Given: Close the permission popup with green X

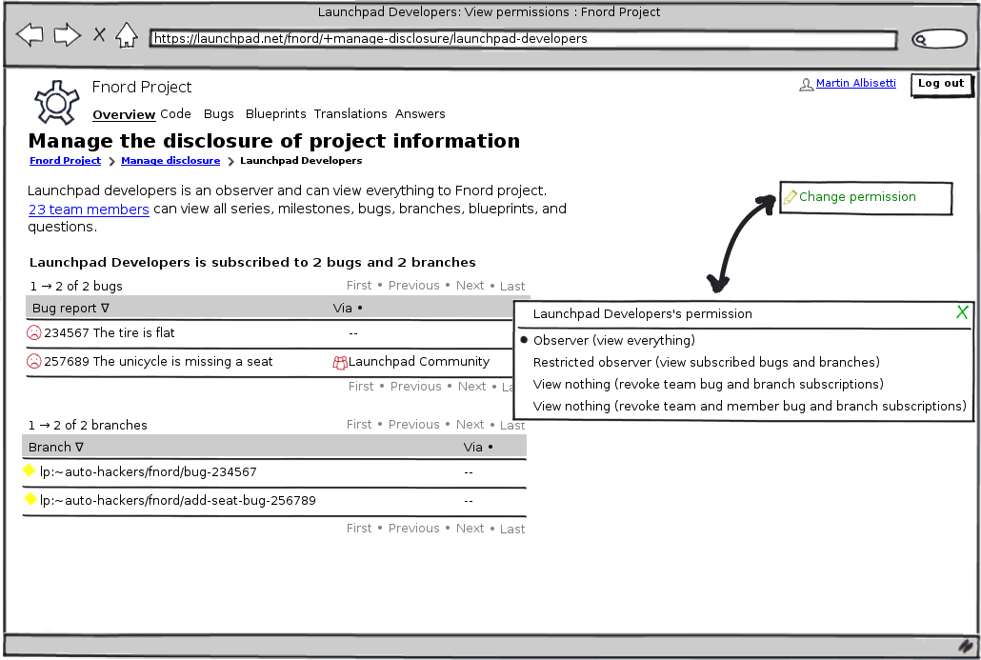Looking at the screenshot, I should click(x=962, y=312).
